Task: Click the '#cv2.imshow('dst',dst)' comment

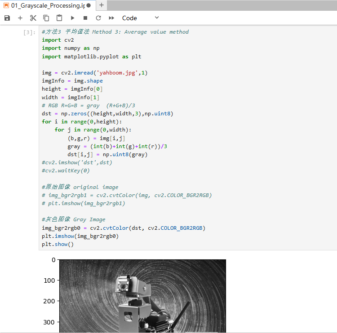Action: point(77,162)
